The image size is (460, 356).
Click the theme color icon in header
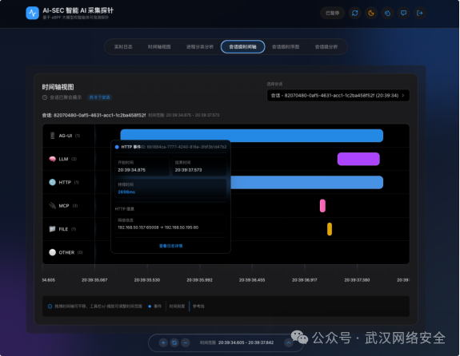click(x=387, y=14)
